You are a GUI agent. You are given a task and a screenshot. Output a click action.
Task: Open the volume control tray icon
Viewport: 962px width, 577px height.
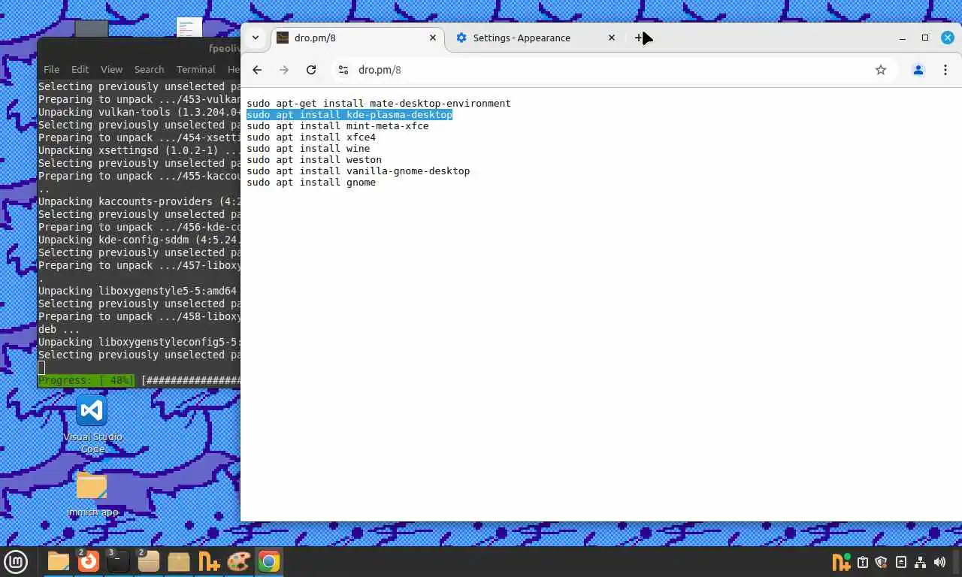939,562
